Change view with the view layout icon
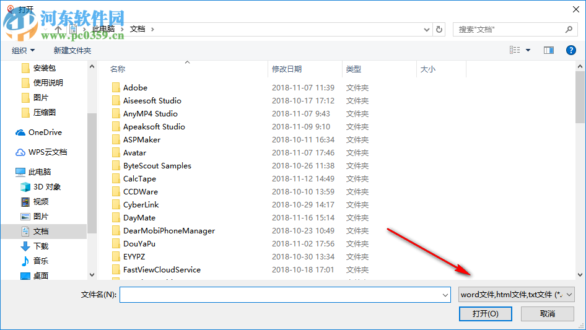The height and width of the screenshot is (330, 586). pos(515,50)
